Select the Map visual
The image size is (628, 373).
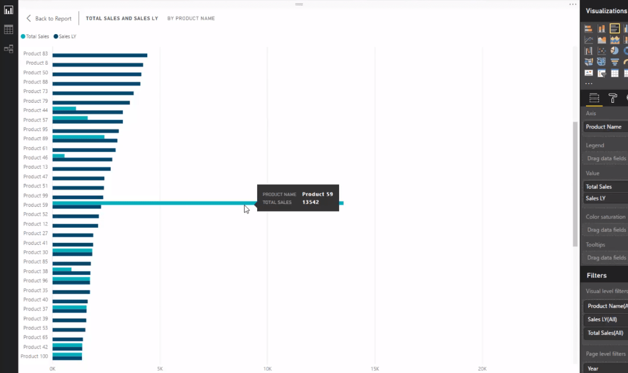tap(588, 62)
